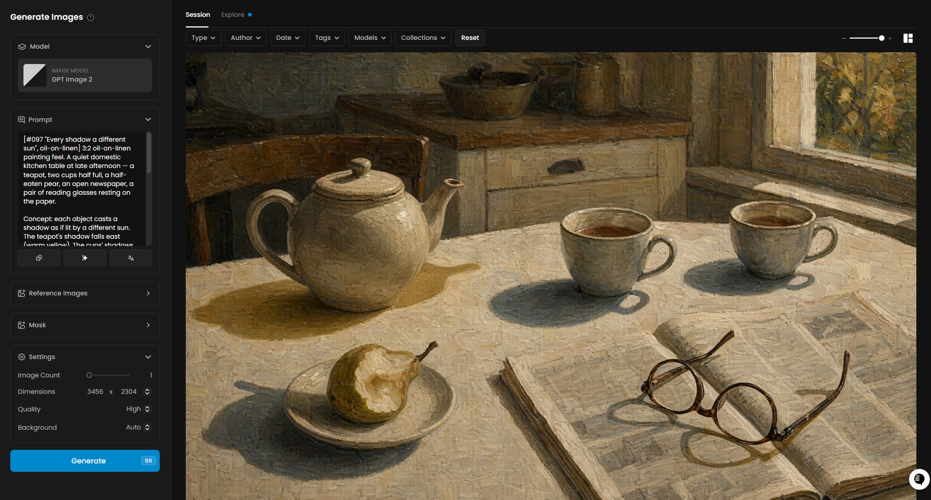
Task: Click the translate prompt icon button
Action: (131, 258)
